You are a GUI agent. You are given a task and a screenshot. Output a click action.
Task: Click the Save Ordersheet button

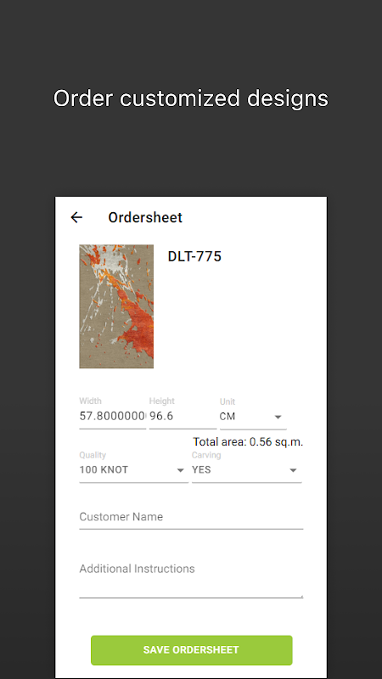[x=192, y=650]
